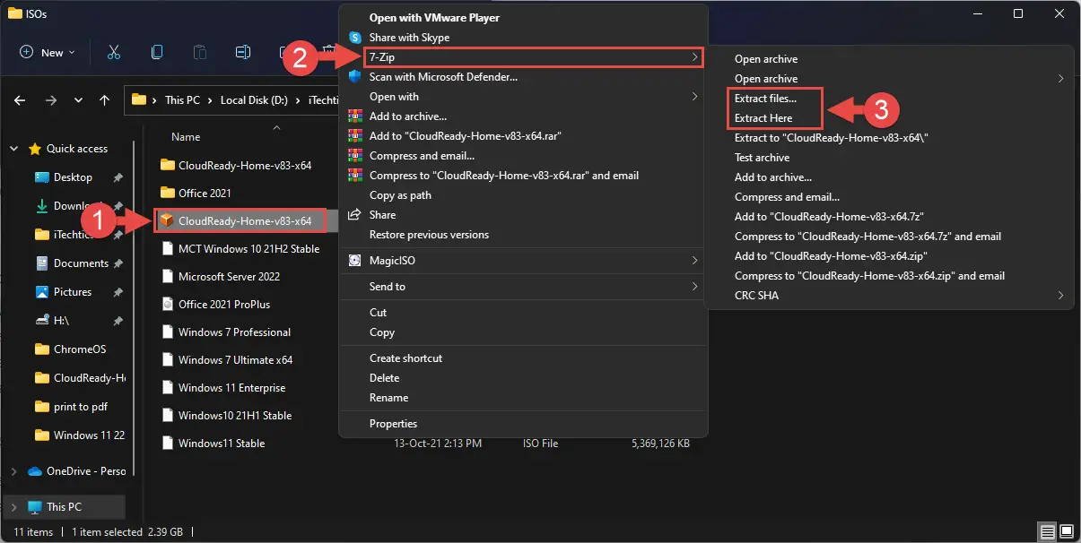Choose 'Scan with Microsoft Defender...'
Viewport: 1081px width, 543px height.
pyautogui.click(x=523, y=77)
